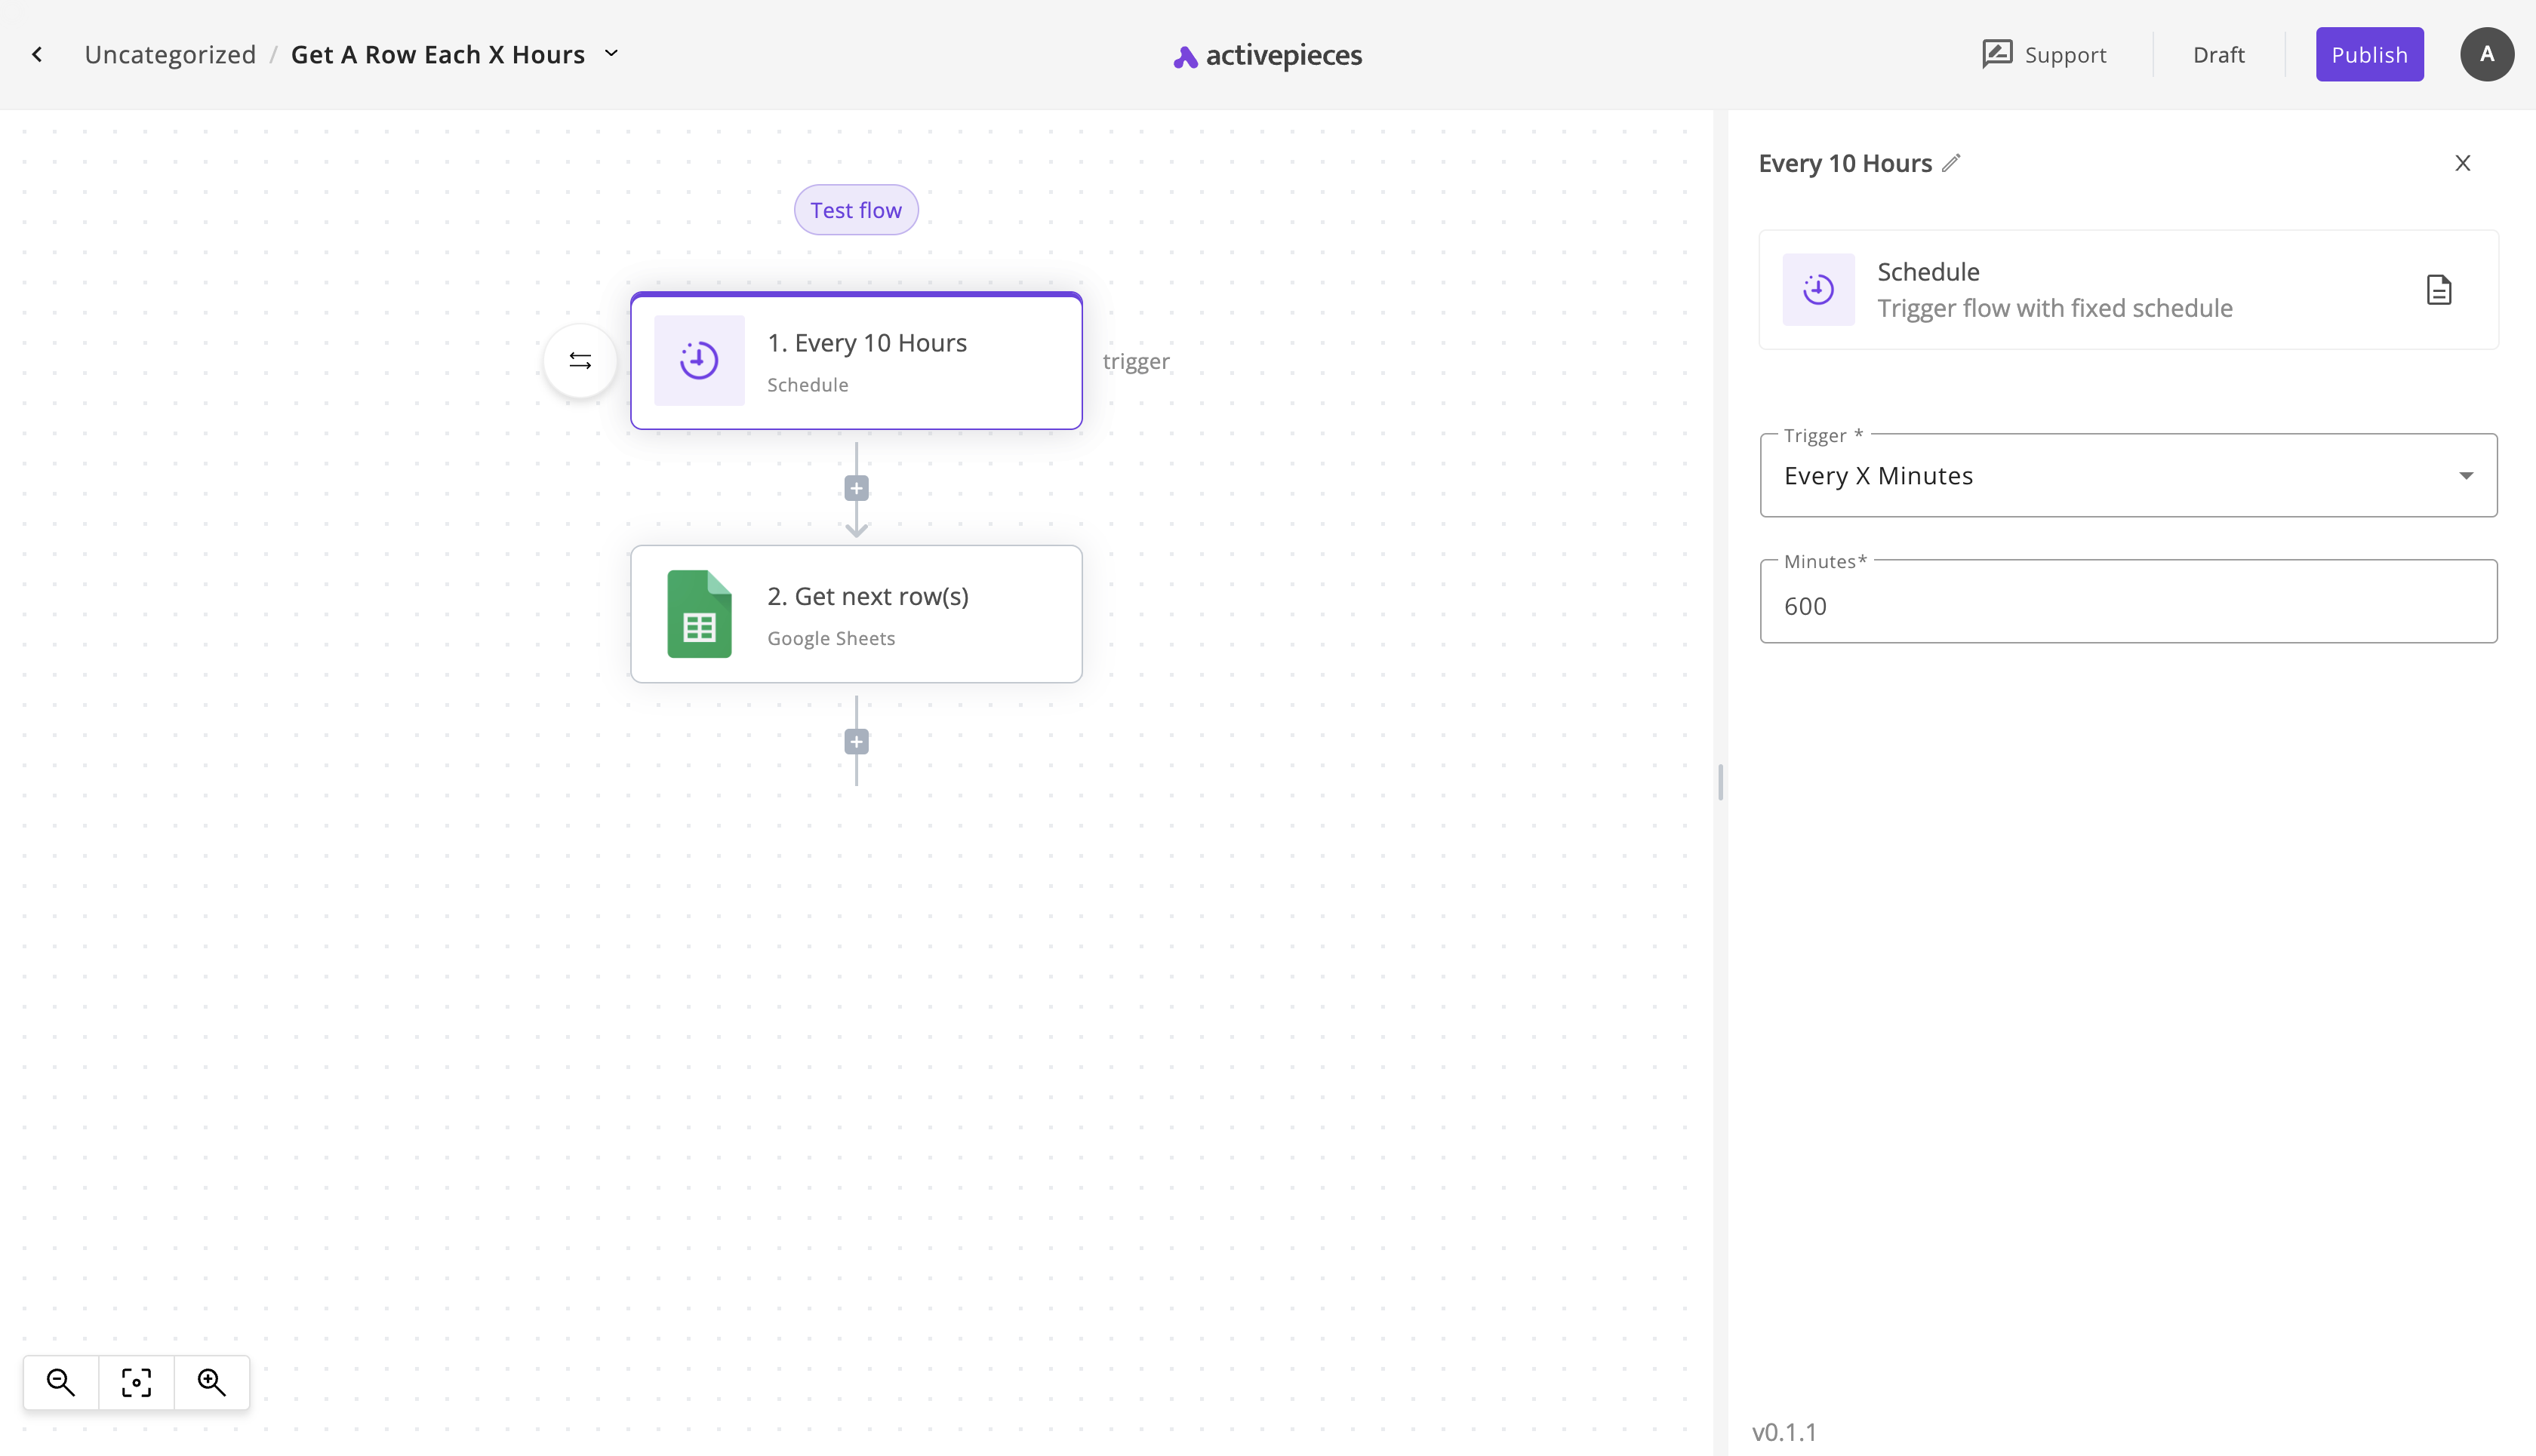Zoom out the canvas
This screenshot has width=2536, height=1456.
coord(61,1382)
